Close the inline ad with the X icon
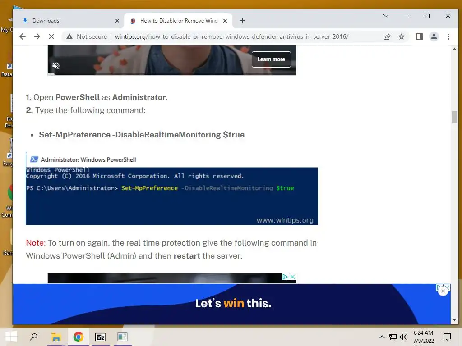This screenshot has height=346, width=462. coord(292,277)
